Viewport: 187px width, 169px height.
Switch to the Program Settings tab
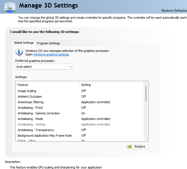(x=48, y=43)
